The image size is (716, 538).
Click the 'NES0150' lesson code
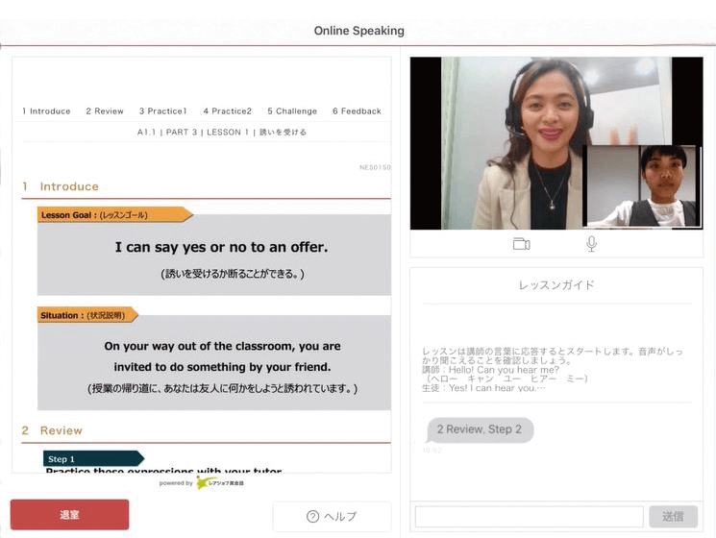click(x=375, y=167)
